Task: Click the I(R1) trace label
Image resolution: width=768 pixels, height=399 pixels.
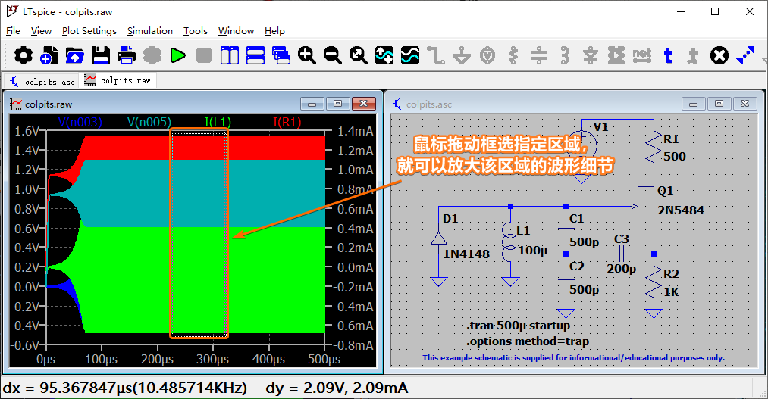Action: (x=287, y=122)
